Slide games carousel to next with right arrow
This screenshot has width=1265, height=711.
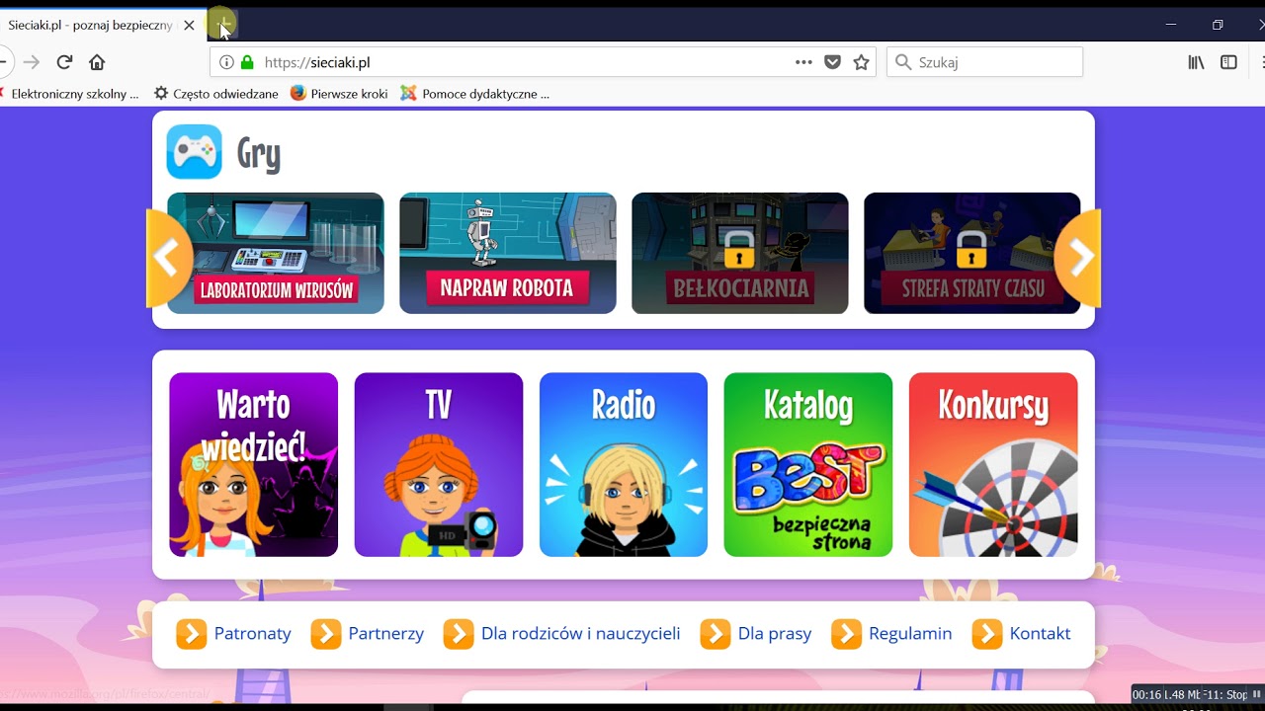[1078, 259]
